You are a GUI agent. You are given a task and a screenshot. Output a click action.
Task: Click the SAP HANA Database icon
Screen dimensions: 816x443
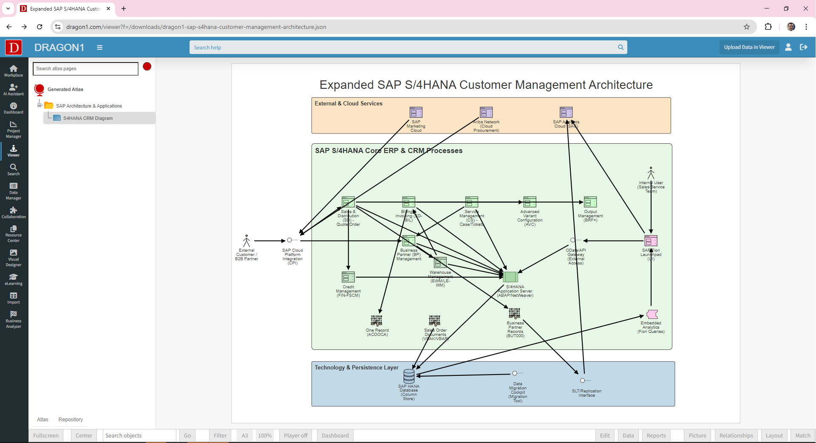[x=409, y=376]
